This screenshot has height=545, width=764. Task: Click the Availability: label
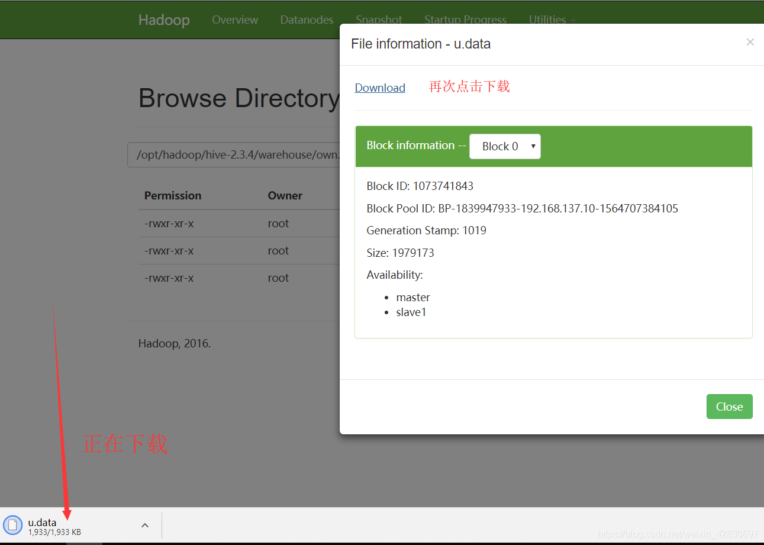point(395,275)
